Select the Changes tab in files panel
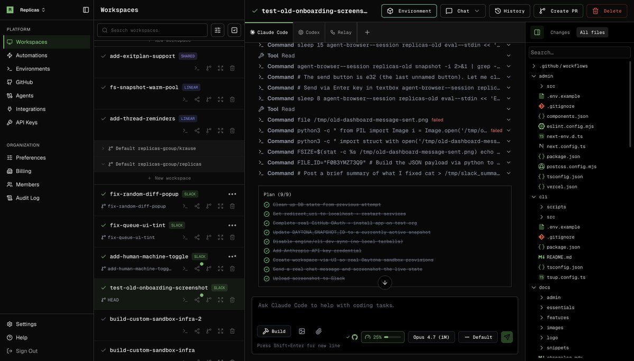Viewport: 634px width, 361px height. click(559, 32)
